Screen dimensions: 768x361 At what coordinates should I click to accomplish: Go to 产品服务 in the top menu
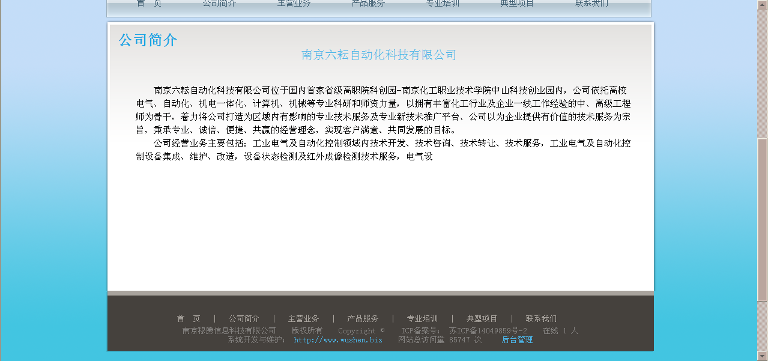[x=368, y=4]
